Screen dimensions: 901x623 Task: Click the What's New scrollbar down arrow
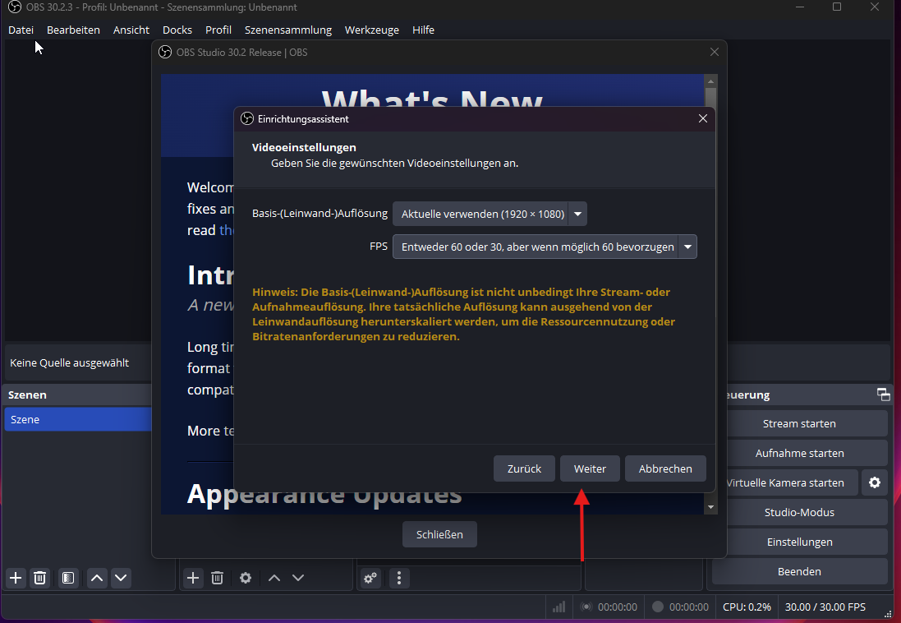(x=710, y=507)
